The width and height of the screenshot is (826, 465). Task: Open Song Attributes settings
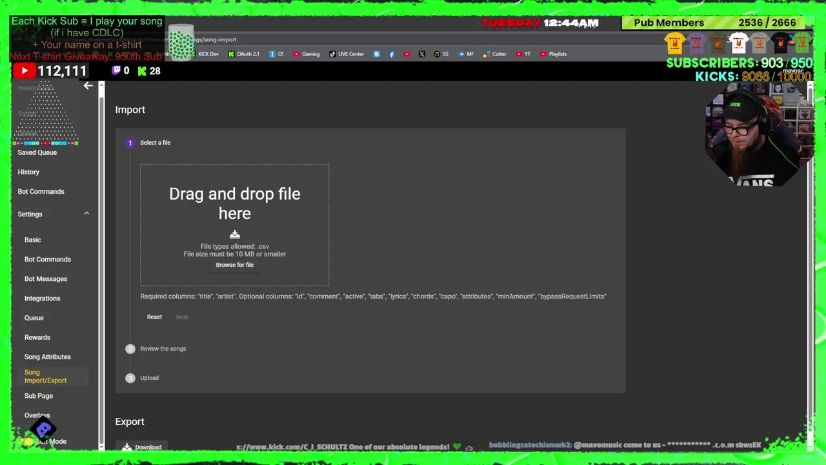48,357
